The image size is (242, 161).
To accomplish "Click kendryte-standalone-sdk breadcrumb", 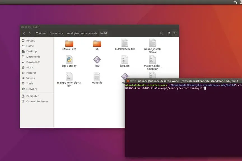I will (82, 33).
